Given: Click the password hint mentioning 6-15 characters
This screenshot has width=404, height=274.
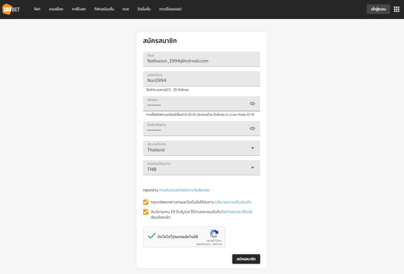Looking at the screenshot, I should point(200,114).
